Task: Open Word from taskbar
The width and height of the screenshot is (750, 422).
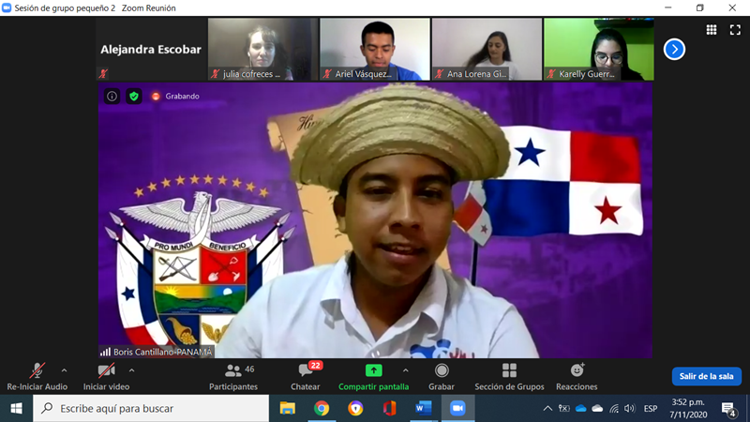Action: click(x=424, y=408)
